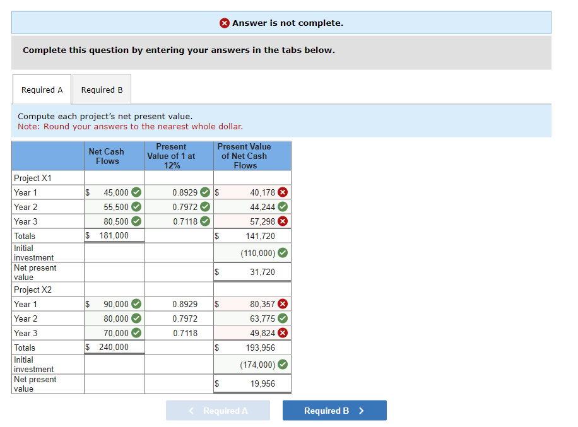Image resolution: width=578 pixels, height=427 pixels.
Task: Click the left chevron on the Required A button
Action: coord(191,411)
